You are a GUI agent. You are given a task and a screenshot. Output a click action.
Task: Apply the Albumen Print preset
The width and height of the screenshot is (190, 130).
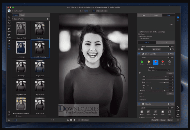(x=21, y=30)
